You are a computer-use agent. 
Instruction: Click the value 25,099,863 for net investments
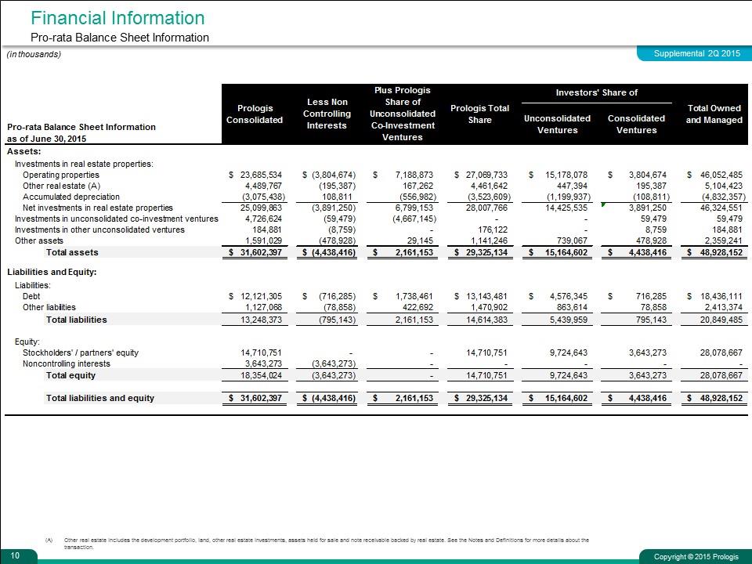click(261, 208)
